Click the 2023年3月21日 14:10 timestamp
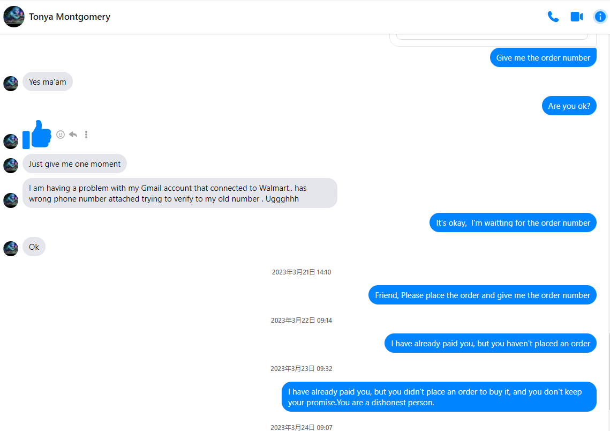Screen dimensions: 610x431 (301, 272)
